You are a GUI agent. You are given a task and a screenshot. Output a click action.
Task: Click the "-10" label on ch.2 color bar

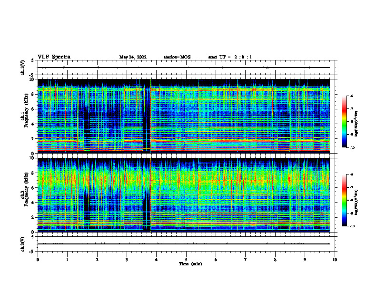pos(352,226)
